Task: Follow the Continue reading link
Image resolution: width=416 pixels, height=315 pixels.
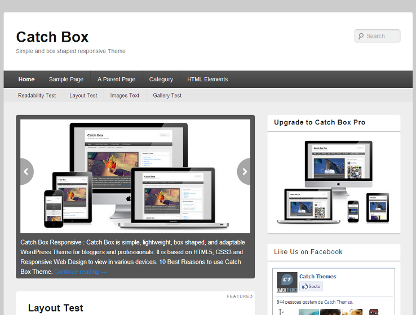Action: (81, 272)
